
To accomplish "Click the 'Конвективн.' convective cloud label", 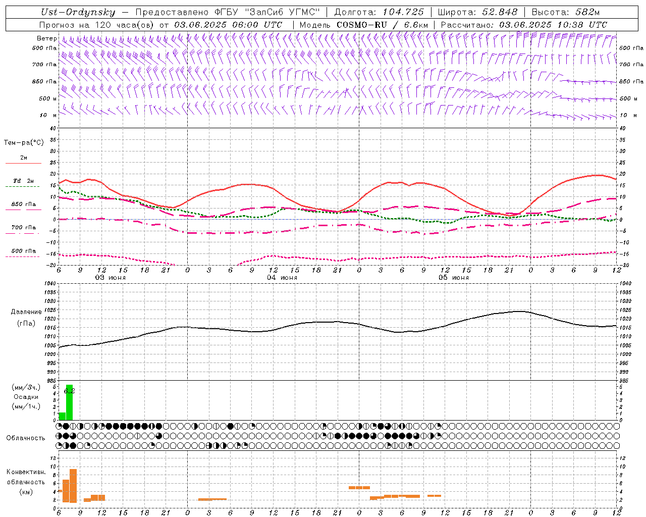I will (x=26, y=472).
